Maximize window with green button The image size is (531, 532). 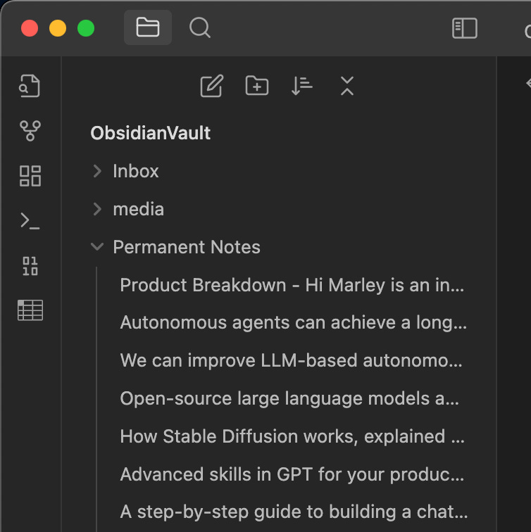86,28
